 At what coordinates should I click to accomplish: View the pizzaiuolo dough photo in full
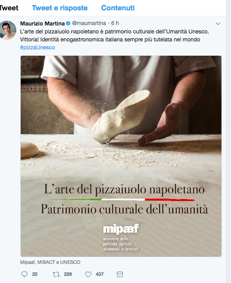coord(121,156)
